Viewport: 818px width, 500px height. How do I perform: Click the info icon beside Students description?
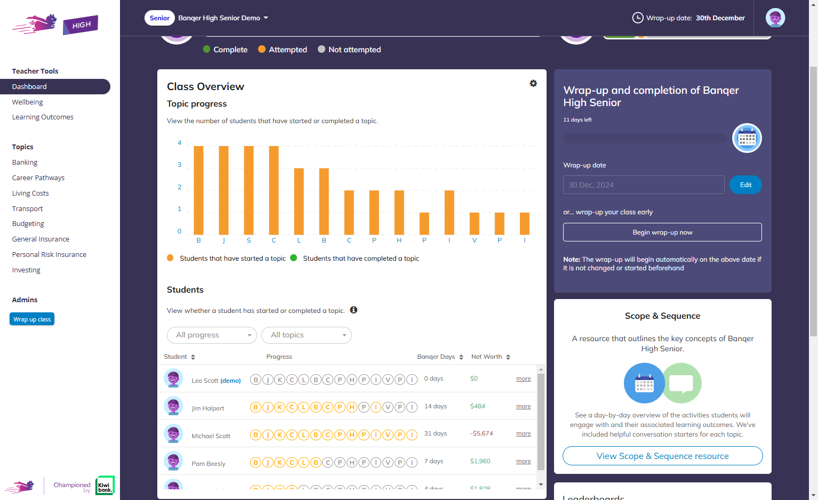(354, 310)
